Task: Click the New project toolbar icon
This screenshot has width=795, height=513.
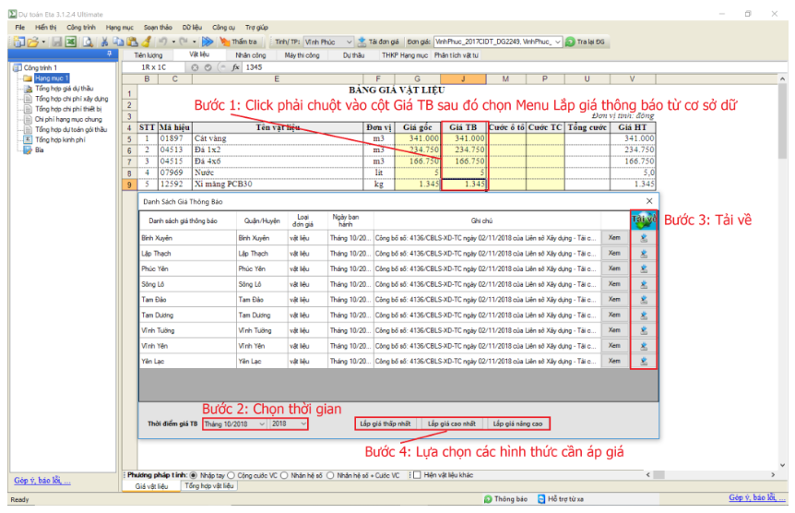Action: [x=19, y=42]
